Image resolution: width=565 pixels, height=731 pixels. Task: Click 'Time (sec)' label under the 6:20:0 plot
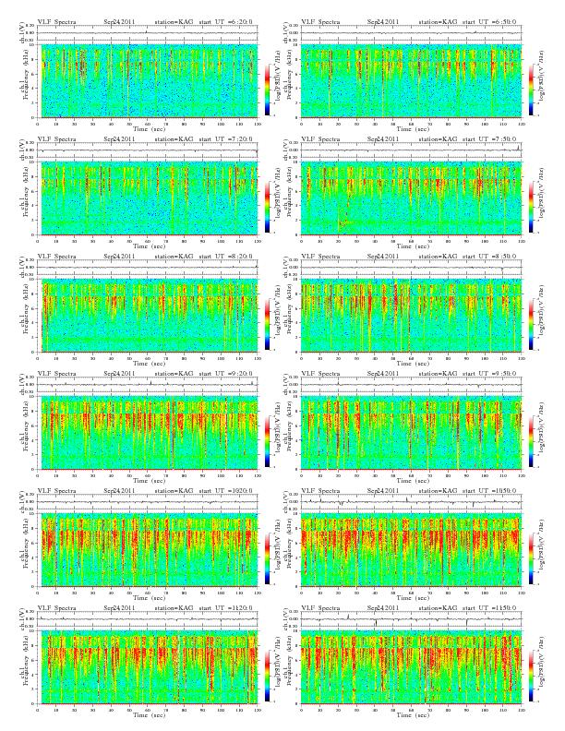(150, 128)
